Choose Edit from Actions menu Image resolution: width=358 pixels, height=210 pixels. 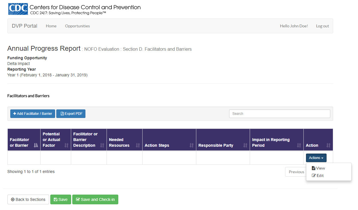pos(318,176)
